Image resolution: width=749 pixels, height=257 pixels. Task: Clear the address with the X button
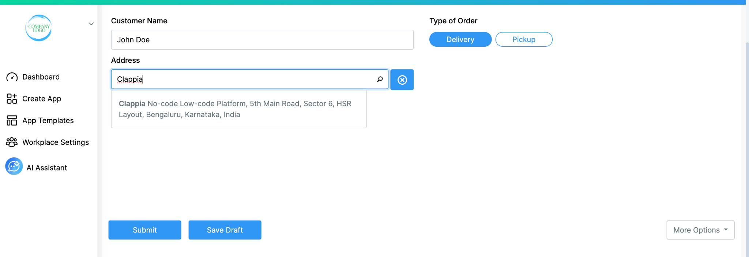point(402,80)
